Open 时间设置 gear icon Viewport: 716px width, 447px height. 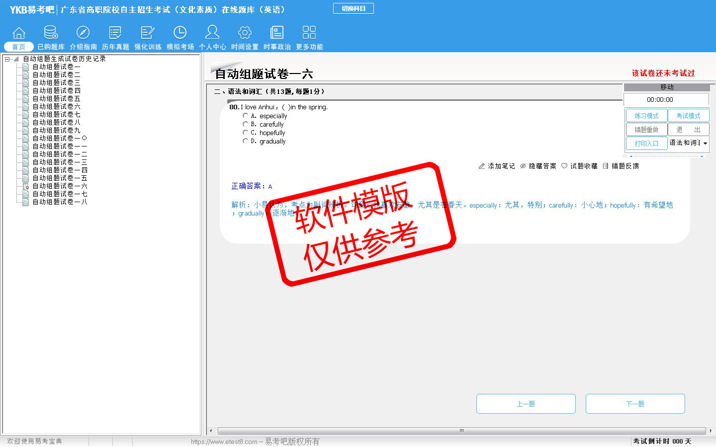click(245, 33)
